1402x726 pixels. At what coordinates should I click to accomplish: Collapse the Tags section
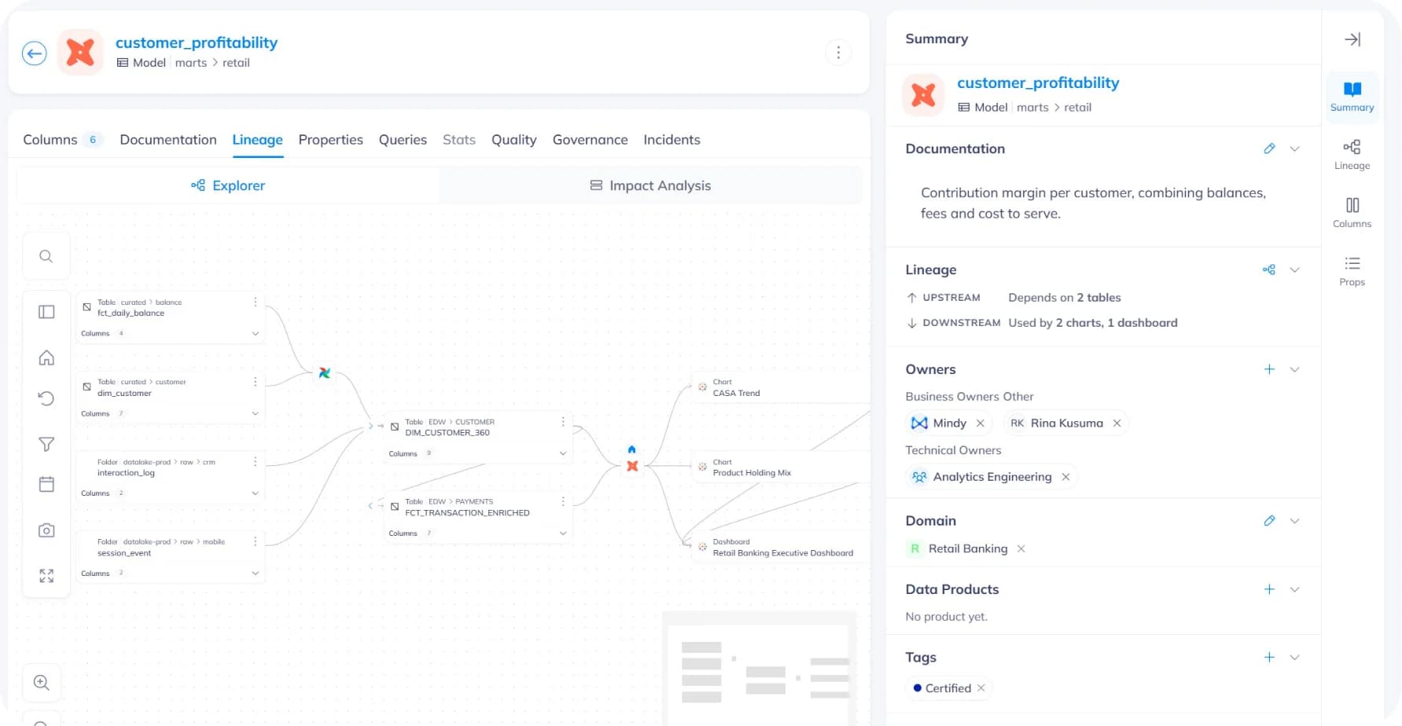[x=1294, y=658]
